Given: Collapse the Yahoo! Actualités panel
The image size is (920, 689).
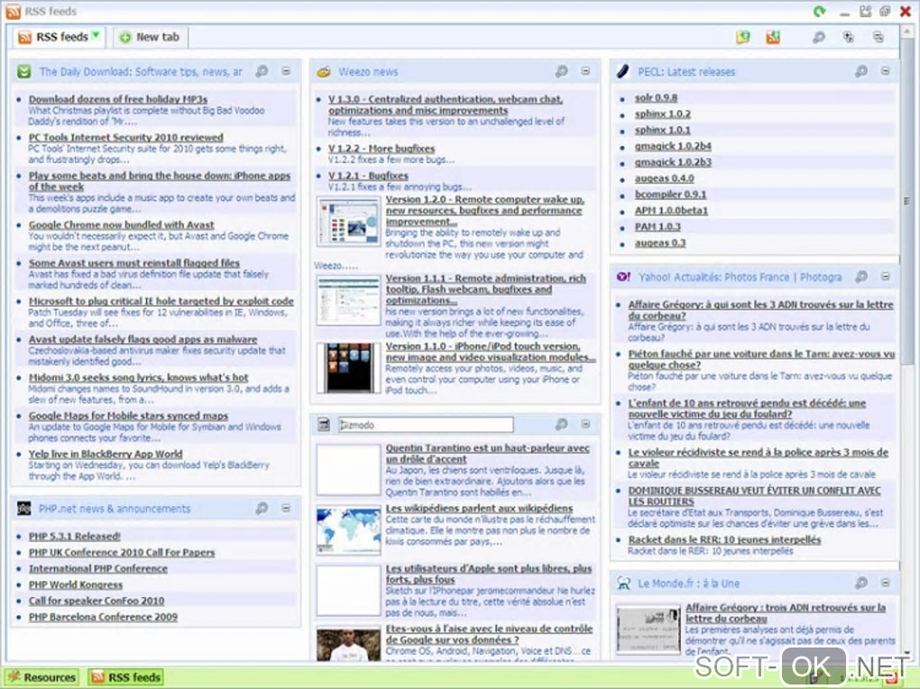Looking at the screenshot, I should pos(886,277).
